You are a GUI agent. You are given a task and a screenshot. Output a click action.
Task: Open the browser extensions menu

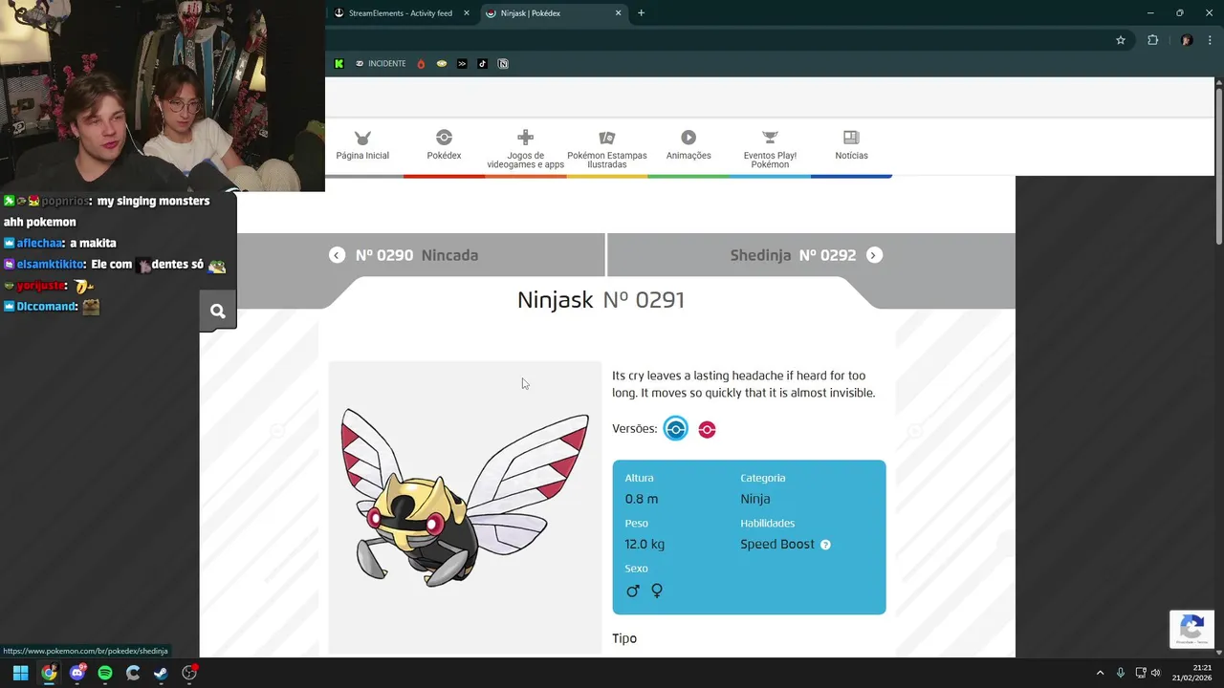coord(1152,40)
